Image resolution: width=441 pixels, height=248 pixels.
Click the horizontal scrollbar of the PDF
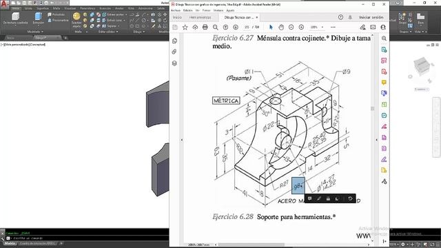[x=251, y=245]
